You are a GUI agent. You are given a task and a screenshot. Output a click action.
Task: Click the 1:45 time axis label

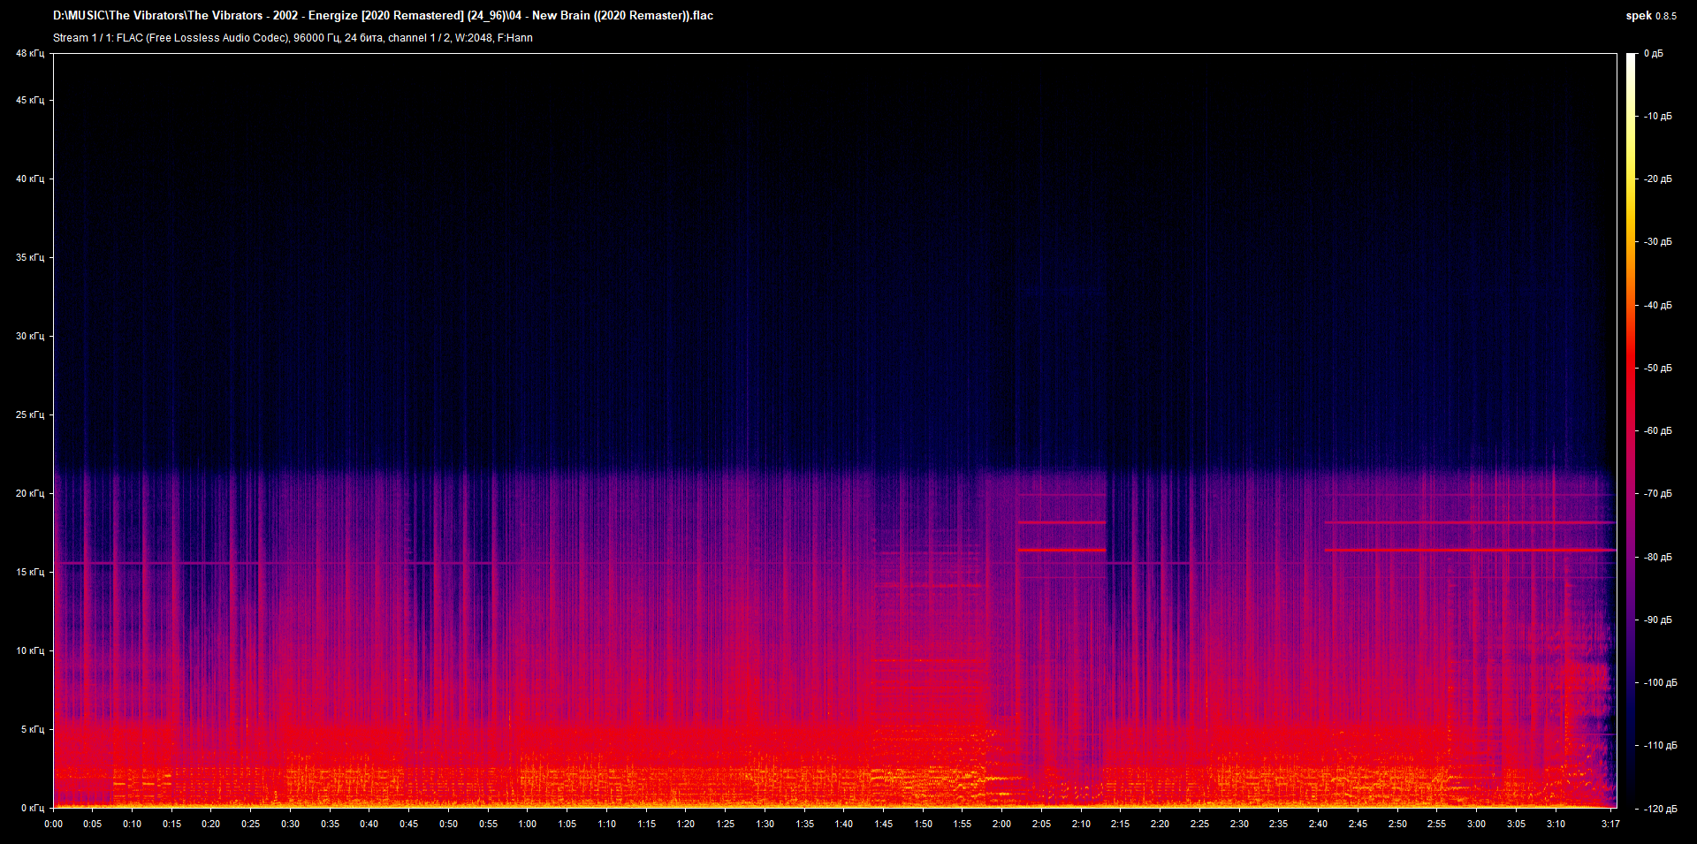883,824
